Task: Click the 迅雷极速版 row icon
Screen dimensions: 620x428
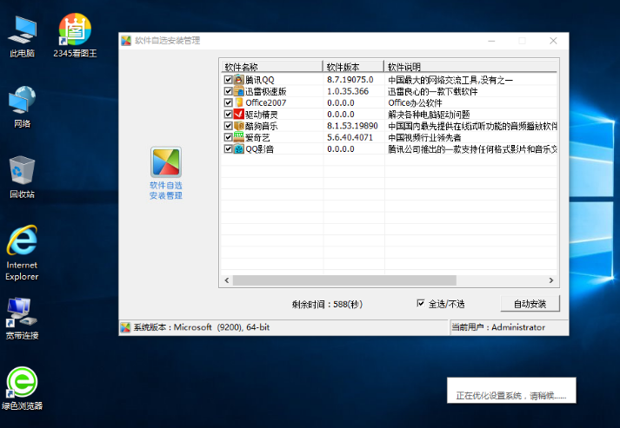Action: pos(239,91)
